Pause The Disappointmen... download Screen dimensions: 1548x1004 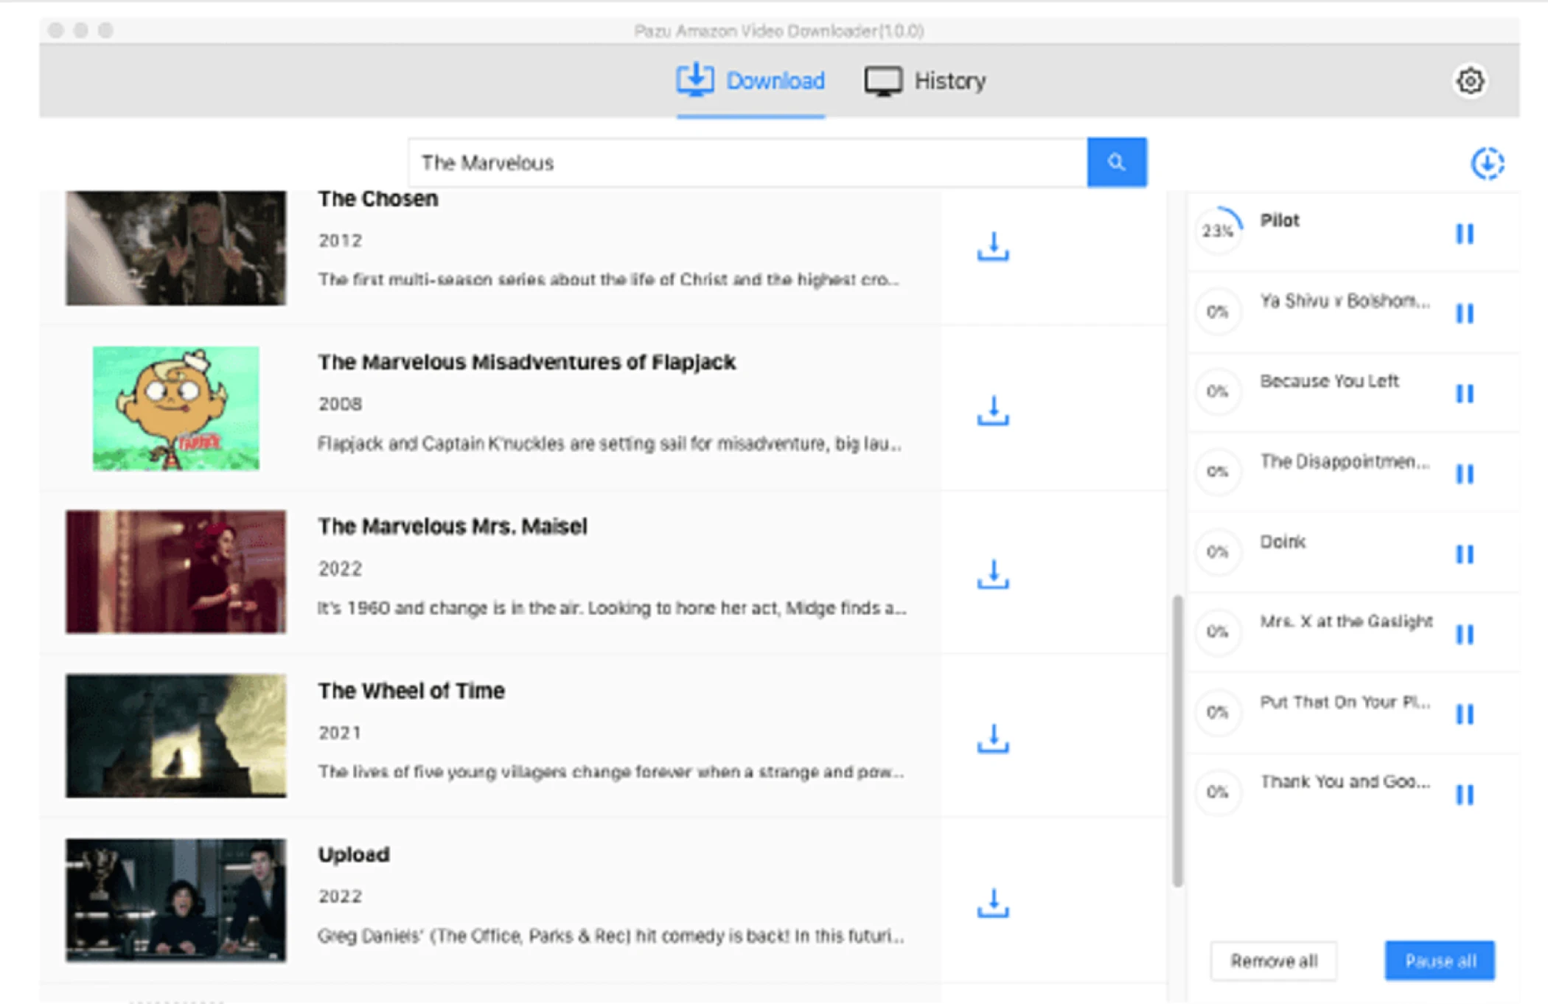tap(1465, 473)
